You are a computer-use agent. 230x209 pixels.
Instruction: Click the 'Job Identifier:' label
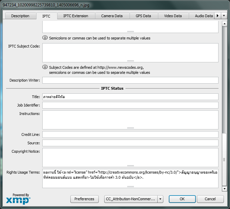(29, 105)
